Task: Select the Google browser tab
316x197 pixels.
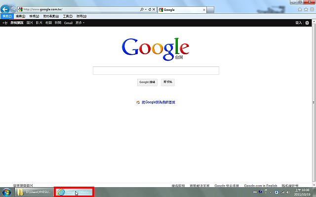Action: coord(181,10)
